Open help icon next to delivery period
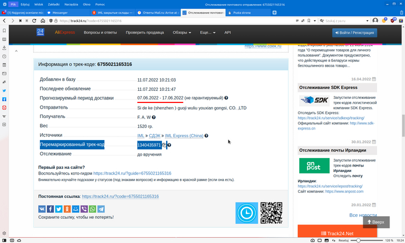Image resolution: width=405 pixels, height=243 pixels. point(226,98)
